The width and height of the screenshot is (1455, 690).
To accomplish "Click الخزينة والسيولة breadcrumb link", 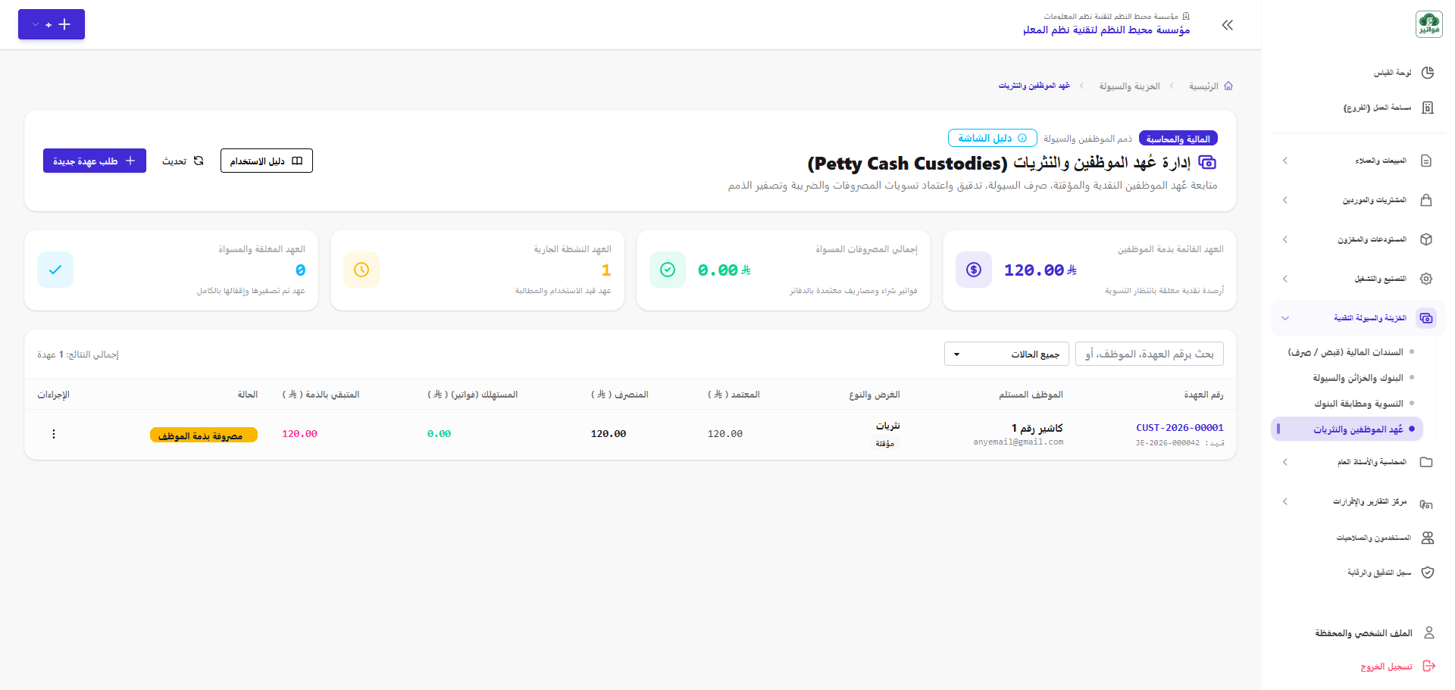I will (1129, 86).
